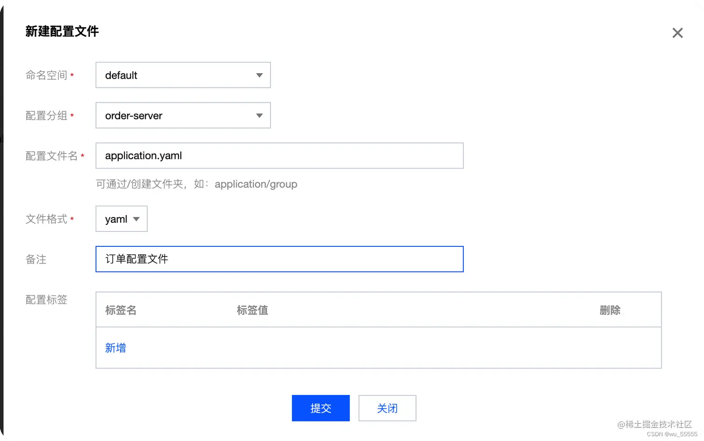Close the 新建配置文件 dialog with the X icon
This screenshot has height=441, width=704.
[x=677, y=33]
